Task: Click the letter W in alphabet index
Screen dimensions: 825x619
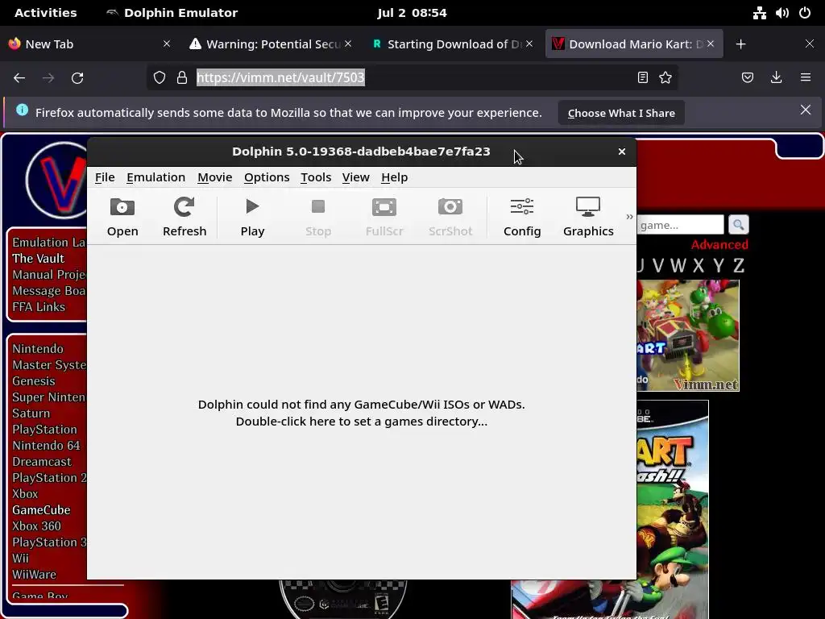Action: pos(678,265)
